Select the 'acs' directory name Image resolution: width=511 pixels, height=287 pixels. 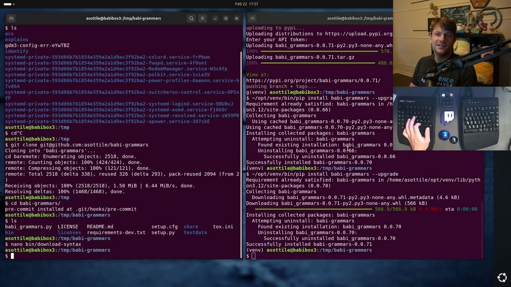coord(9,34)
